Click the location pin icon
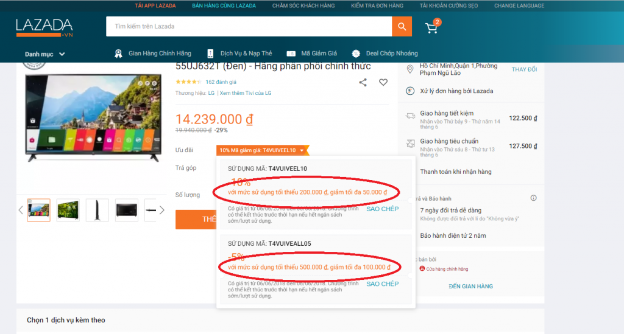Image resolution: width=624 pixels, height=334 pixels. (x=410, y=69)
